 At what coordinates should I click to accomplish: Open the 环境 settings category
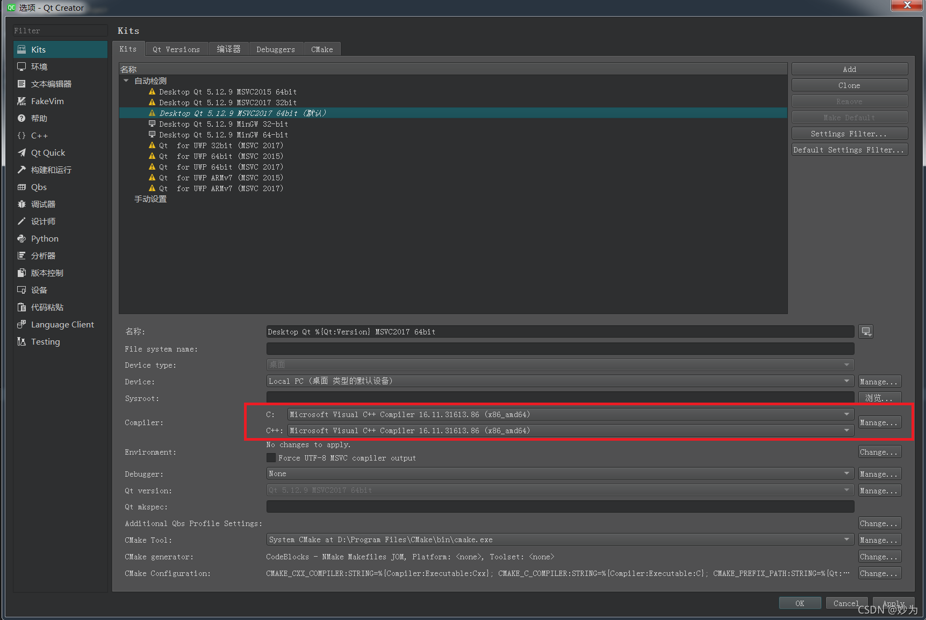(x=60, y=67)
